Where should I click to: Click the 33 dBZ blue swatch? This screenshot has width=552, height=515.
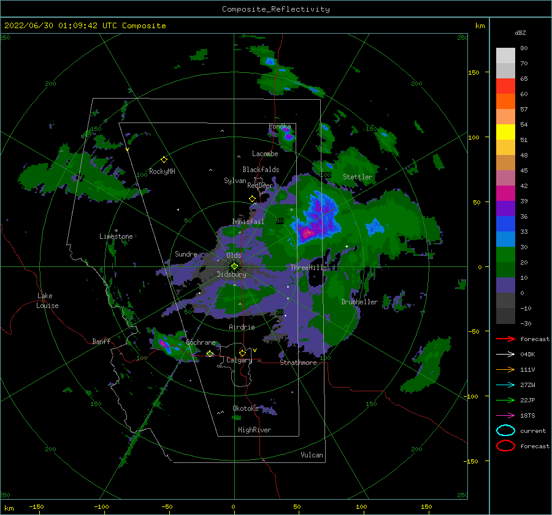click(505, 224)
